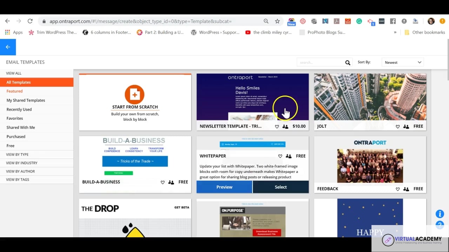Reload the page with browser refresh icon
This screenshot has width=449, height=252.
(30, 21)
